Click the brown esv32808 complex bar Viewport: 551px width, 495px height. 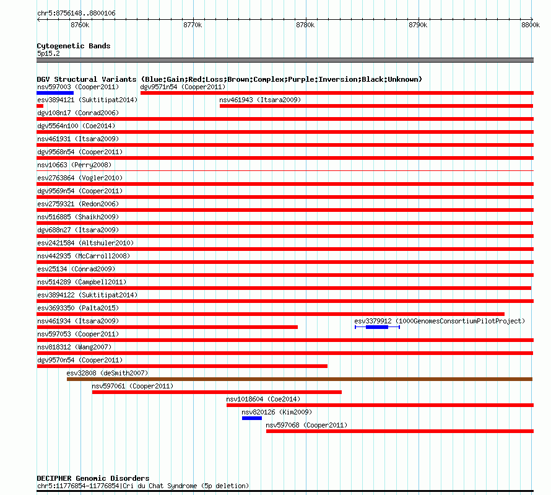click(x=300, y=379)
